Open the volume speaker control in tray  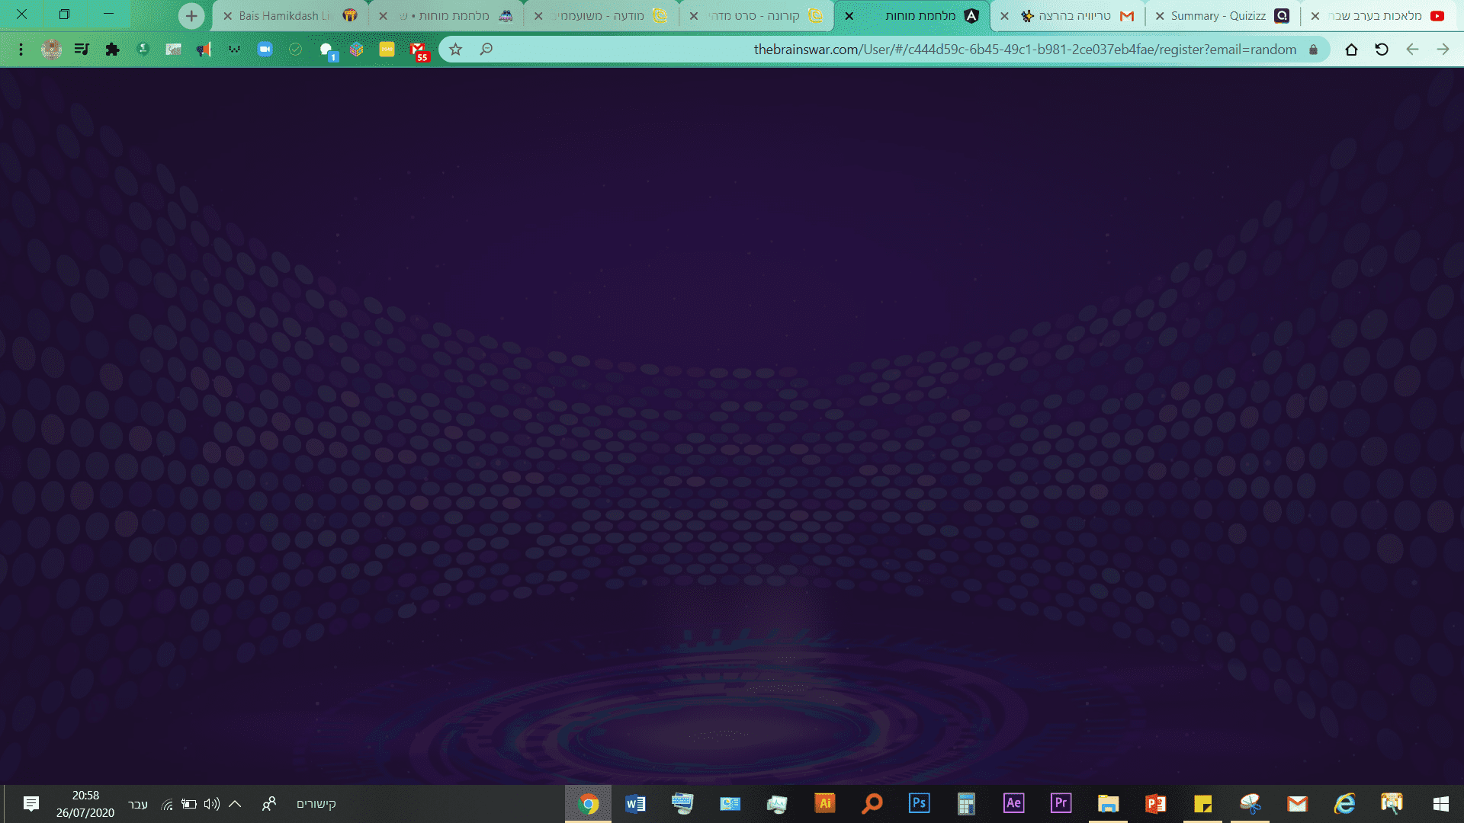pos(211,803)
